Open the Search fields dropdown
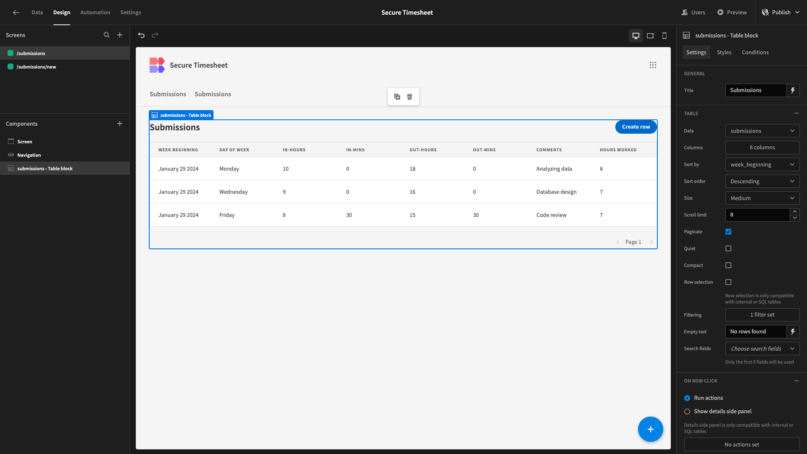807x454 pixels. 762,348
